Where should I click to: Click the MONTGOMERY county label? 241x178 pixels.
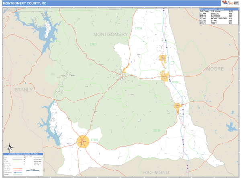(110, 35)
